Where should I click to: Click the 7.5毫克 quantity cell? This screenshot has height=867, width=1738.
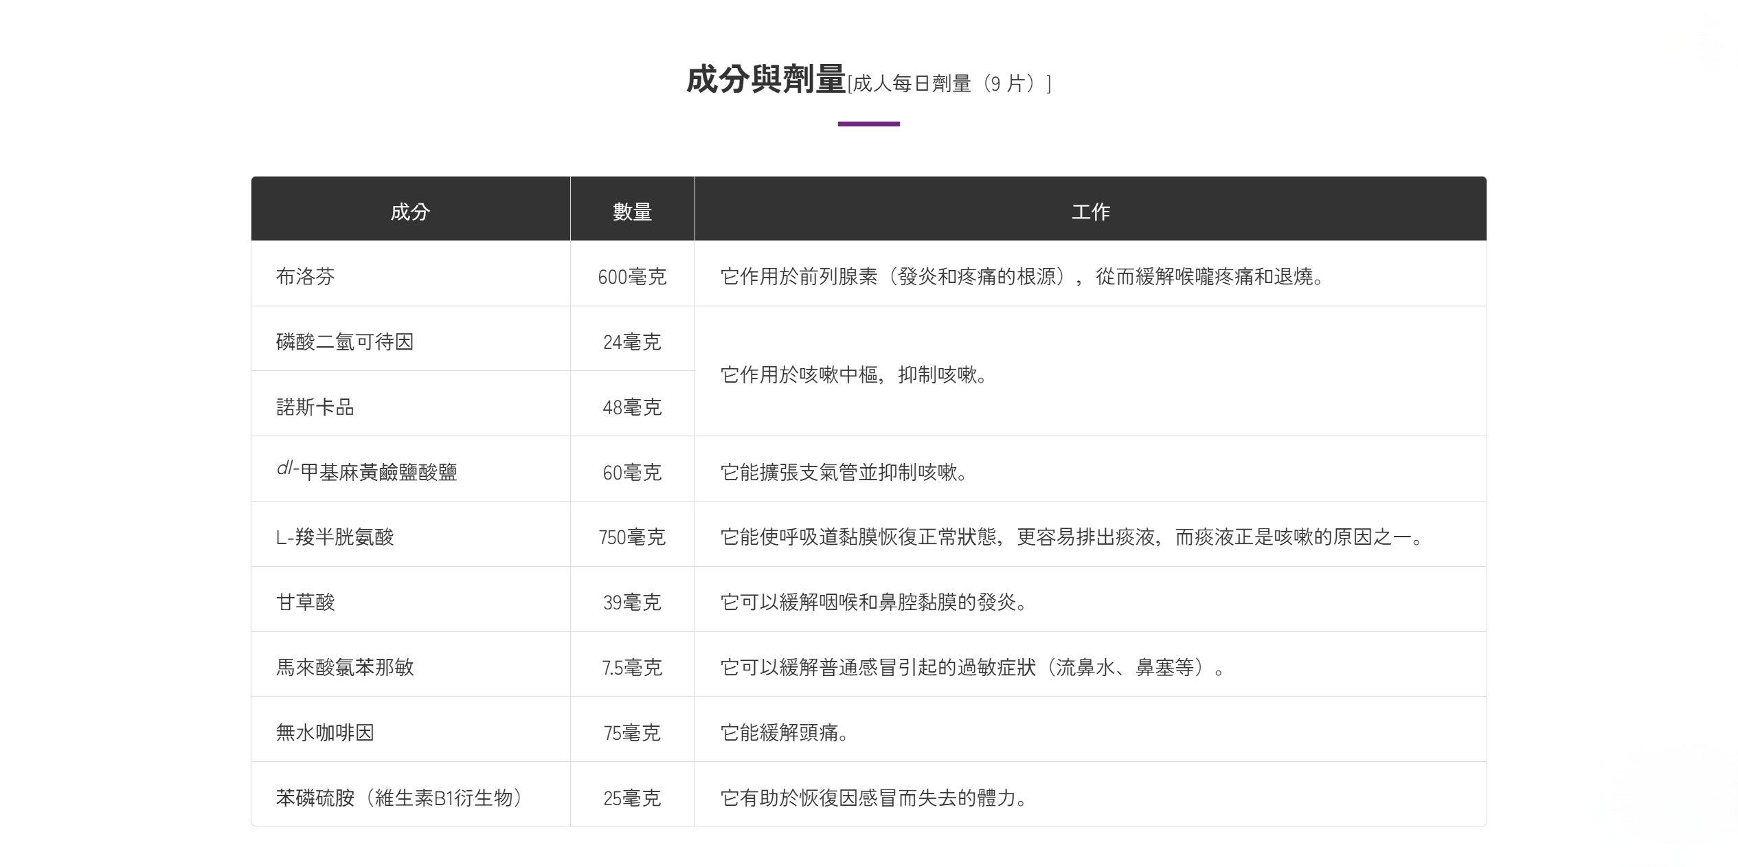point(632,668)
